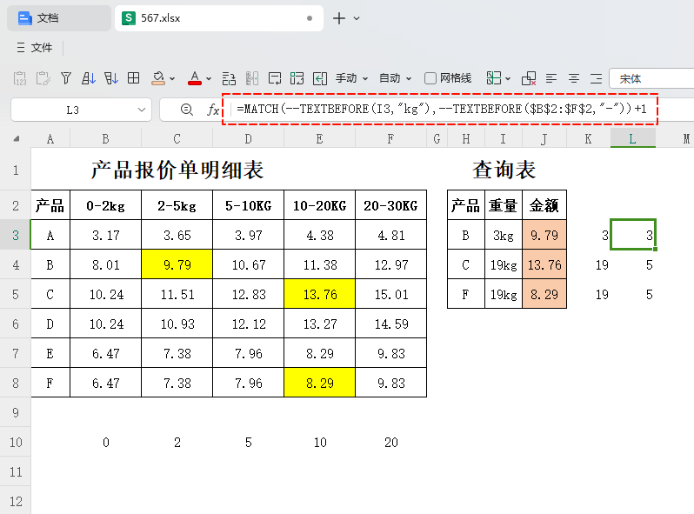Click the select-all corner triangle
The height and width of the screenshot is (514, 694).
17,138
